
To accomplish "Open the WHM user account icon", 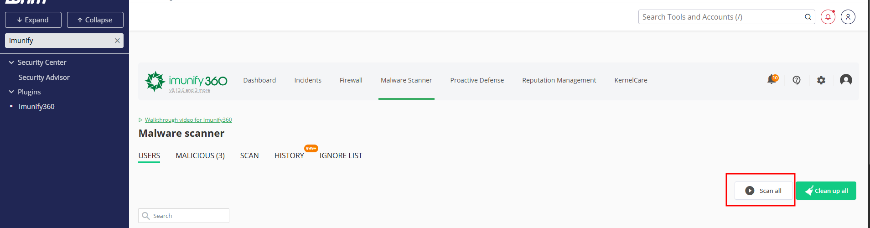I will tap(848, 17).
